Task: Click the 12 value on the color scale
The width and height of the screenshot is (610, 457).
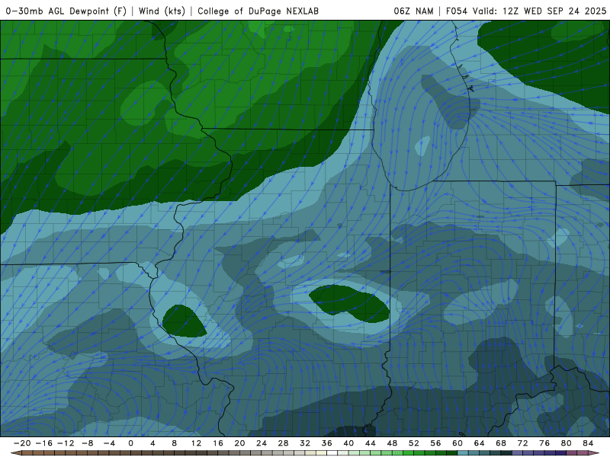Action: pyautogui.click(x=196, y=443)
